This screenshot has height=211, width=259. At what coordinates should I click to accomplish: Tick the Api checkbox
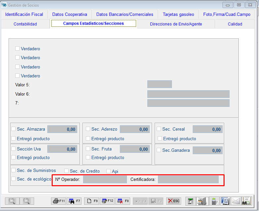[x=108, y=171]
